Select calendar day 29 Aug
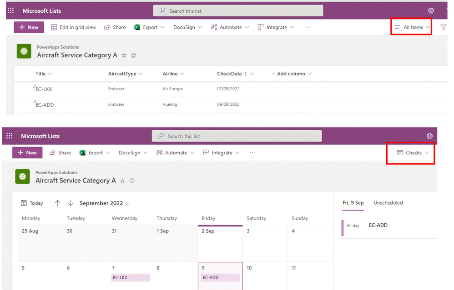Image resolution: width=454 pixels, height=290 pixels. 40,244
